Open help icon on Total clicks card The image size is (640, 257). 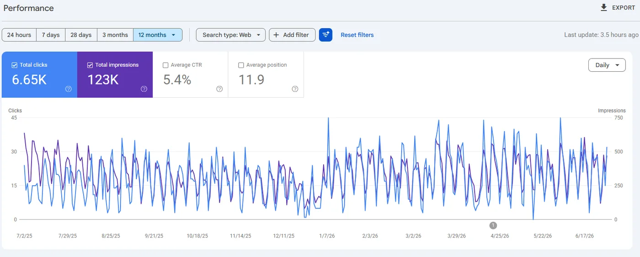pyautogui.click(x=69, y=89)
